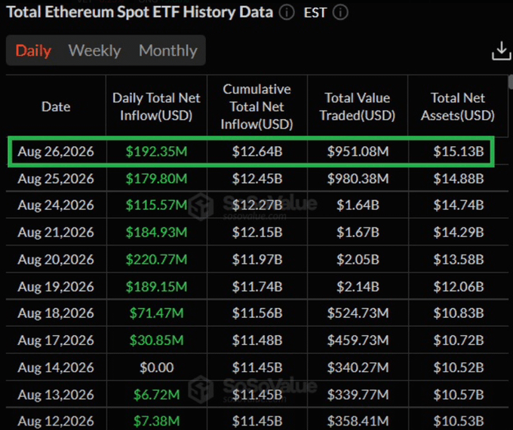Click the $7.38M daily inflow value
Viewport: 513px width, 430px height.
coord(156,422)
